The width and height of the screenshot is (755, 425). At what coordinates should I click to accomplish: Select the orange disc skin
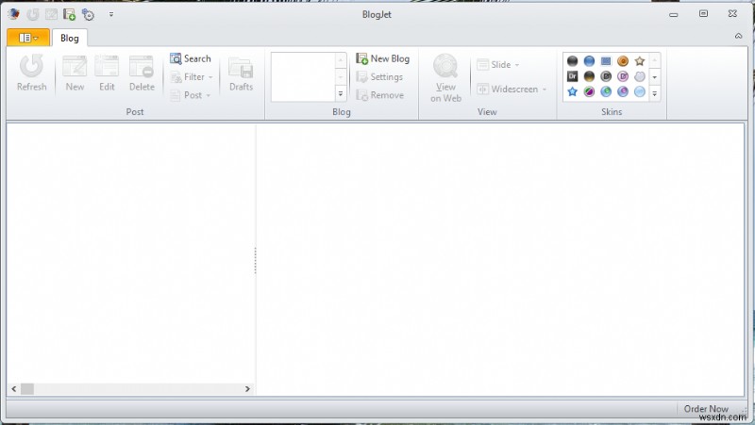(623, 61)
